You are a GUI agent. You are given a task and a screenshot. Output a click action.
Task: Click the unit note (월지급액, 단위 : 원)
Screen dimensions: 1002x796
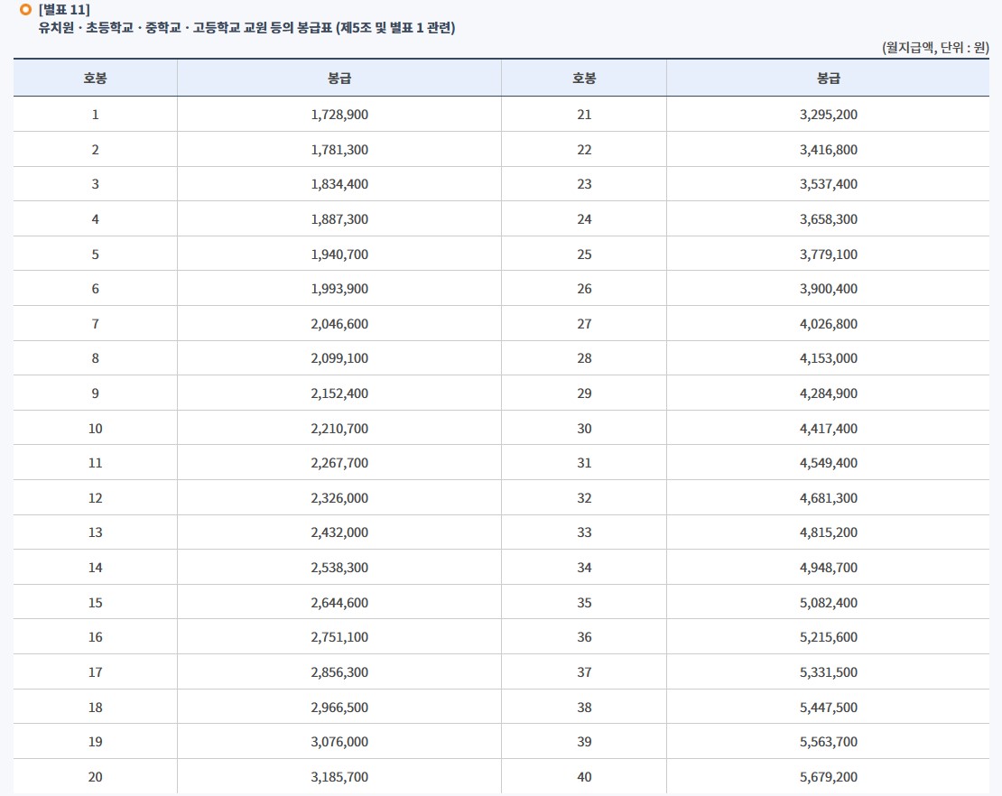pyautogui.click(x=935, y=47)
